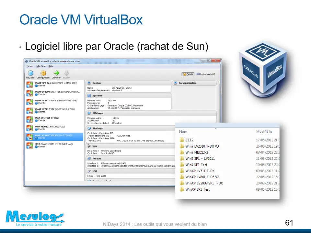Select WinXP LV861 T-D5 V2 machine
Screen dimensions: 311x233
(x=54, y=102)
